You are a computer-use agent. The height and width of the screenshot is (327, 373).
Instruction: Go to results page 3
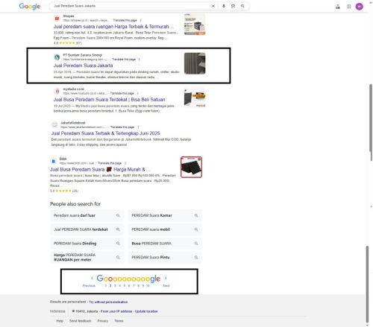(115, 286)
